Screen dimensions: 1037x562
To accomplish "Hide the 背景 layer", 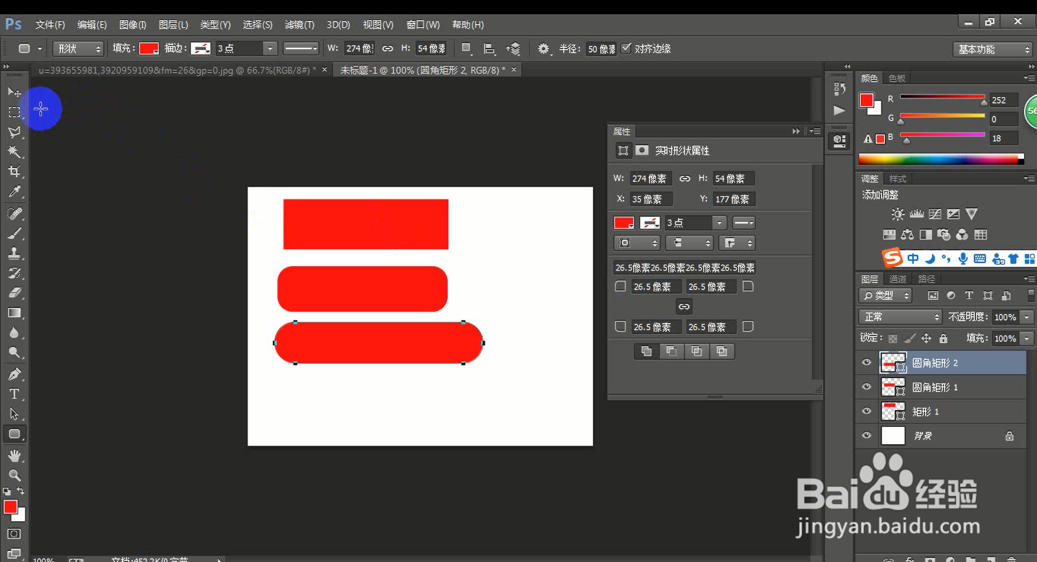I will click(867, 436).
